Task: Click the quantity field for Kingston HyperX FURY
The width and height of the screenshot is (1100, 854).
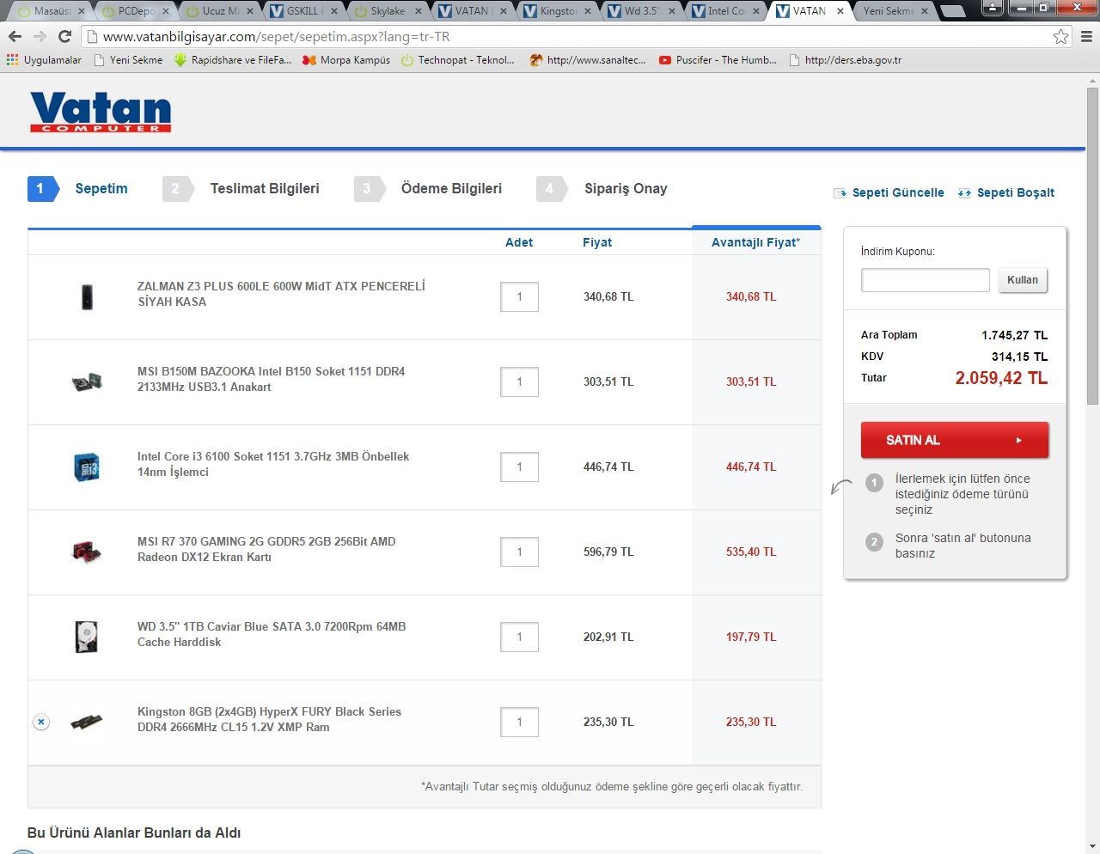Action: point(519,722)
